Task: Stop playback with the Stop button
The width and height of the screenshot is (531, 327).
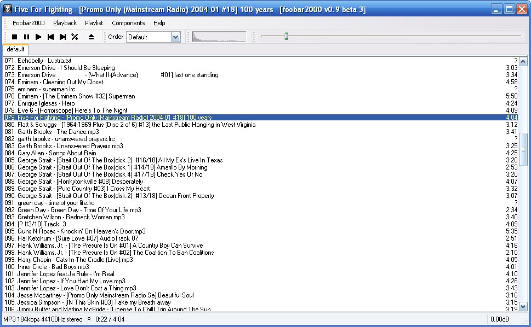Action: [x=14, y=37]
